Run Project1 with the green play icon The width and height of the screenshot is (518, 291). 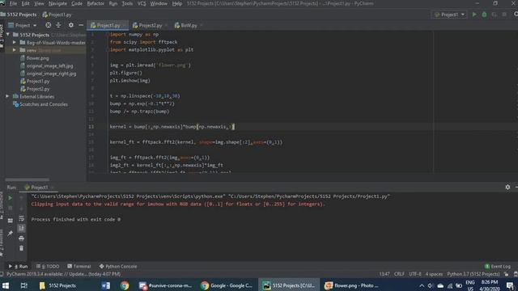click(x=474, y=15)
